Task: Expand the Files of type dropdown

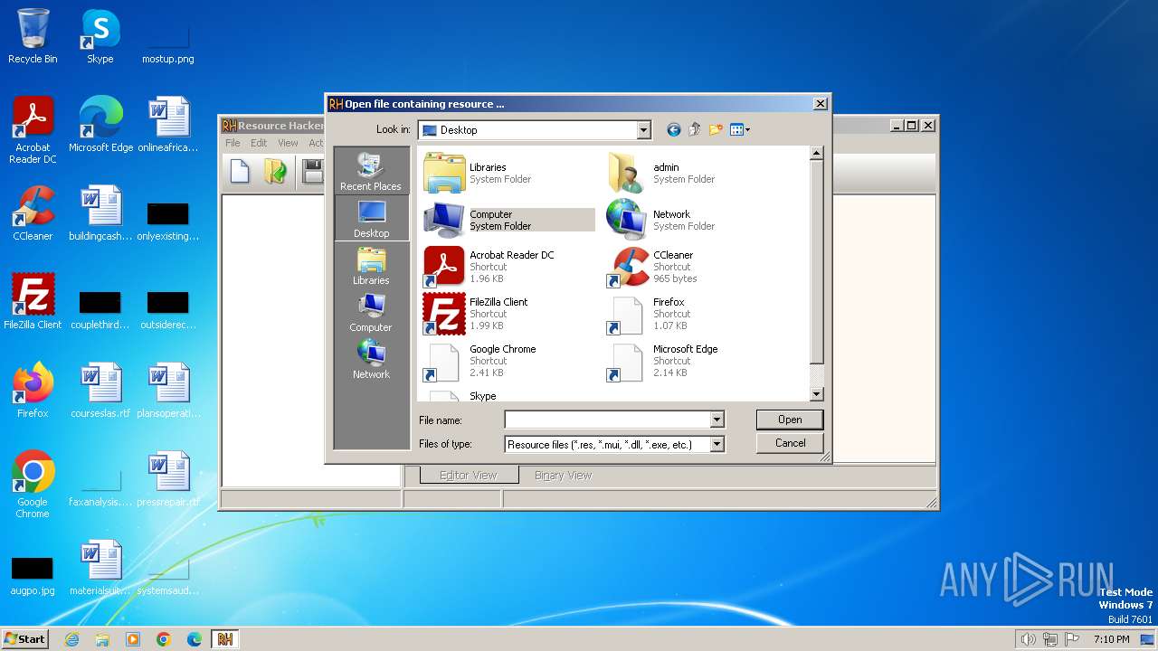Action: pos(717,444)
